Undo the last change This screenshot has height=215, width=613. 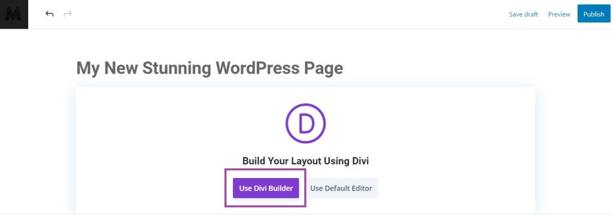point(49,14)
